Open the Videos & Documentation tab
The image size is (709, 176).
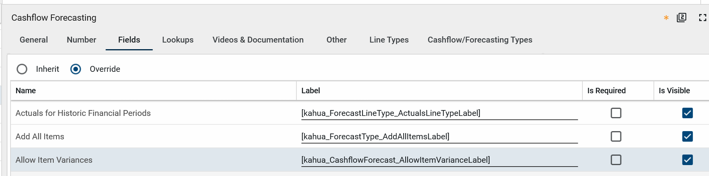[x=258, y=40]
